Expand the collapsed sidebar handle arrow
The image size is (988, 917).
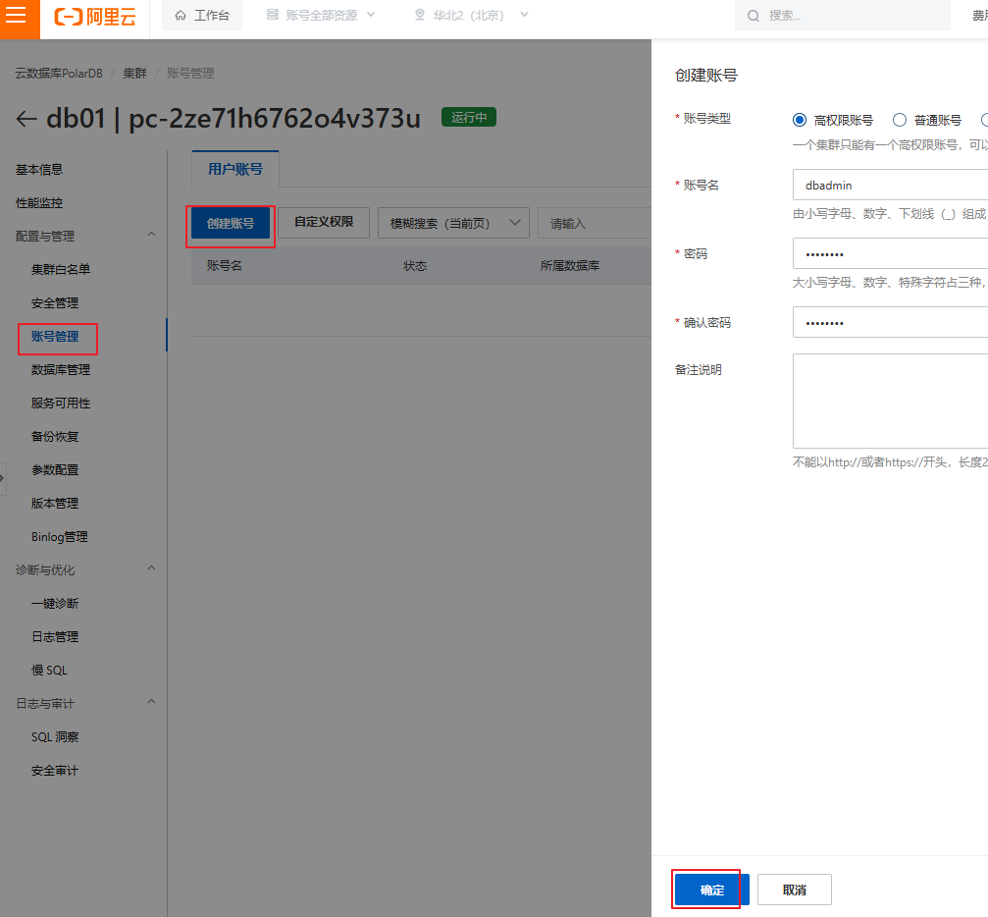(3, 479)
